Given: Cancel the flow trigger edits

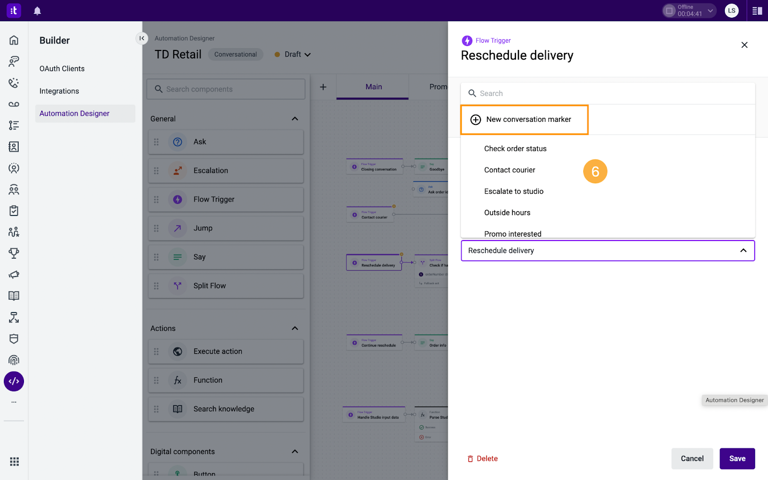Looking at the screenshot, I should tap(692, 458).
